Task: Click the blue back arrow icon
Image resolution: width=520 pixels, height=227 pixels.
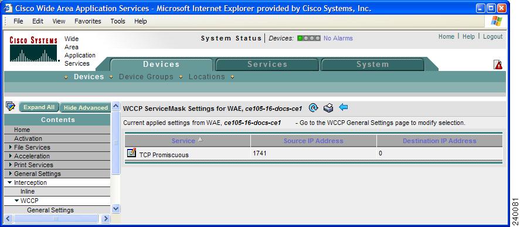Action: click(x=343, y=107)
